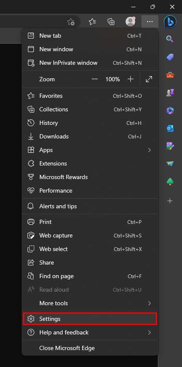Image resolution: width=182 pixels, height=367 pixels.
Task: Open a New tab from the menu
Action: pos(90,36)
